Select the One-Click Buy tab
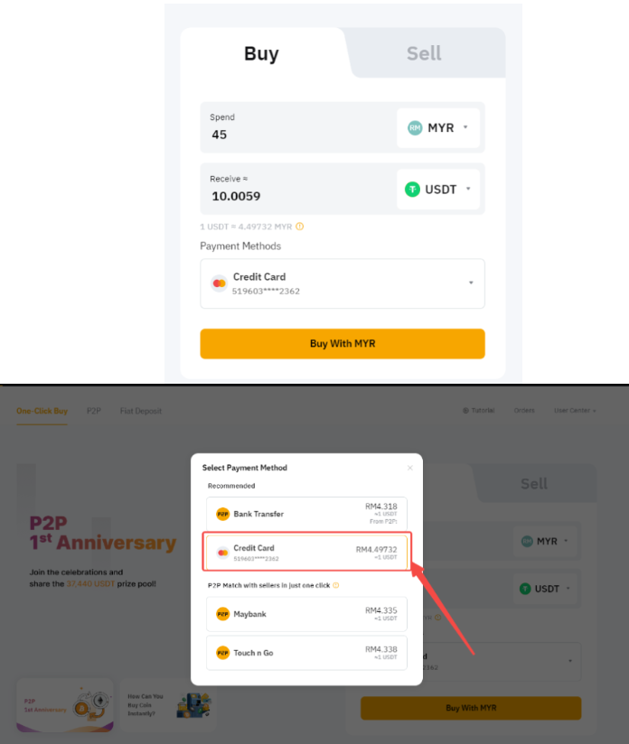This screenshot has width=629, height=744. [42, 411]
